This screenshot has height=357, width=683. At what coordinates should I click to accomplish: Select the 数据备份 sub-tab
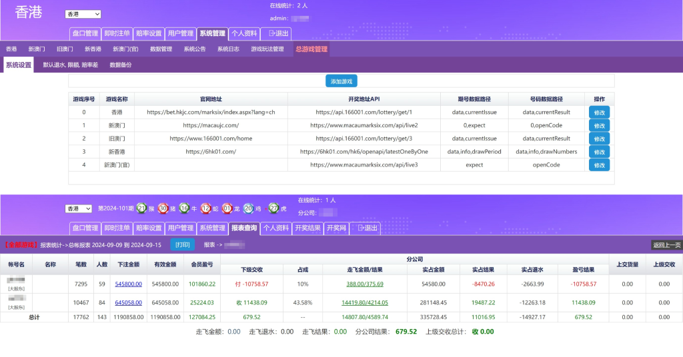click(121, 65)
